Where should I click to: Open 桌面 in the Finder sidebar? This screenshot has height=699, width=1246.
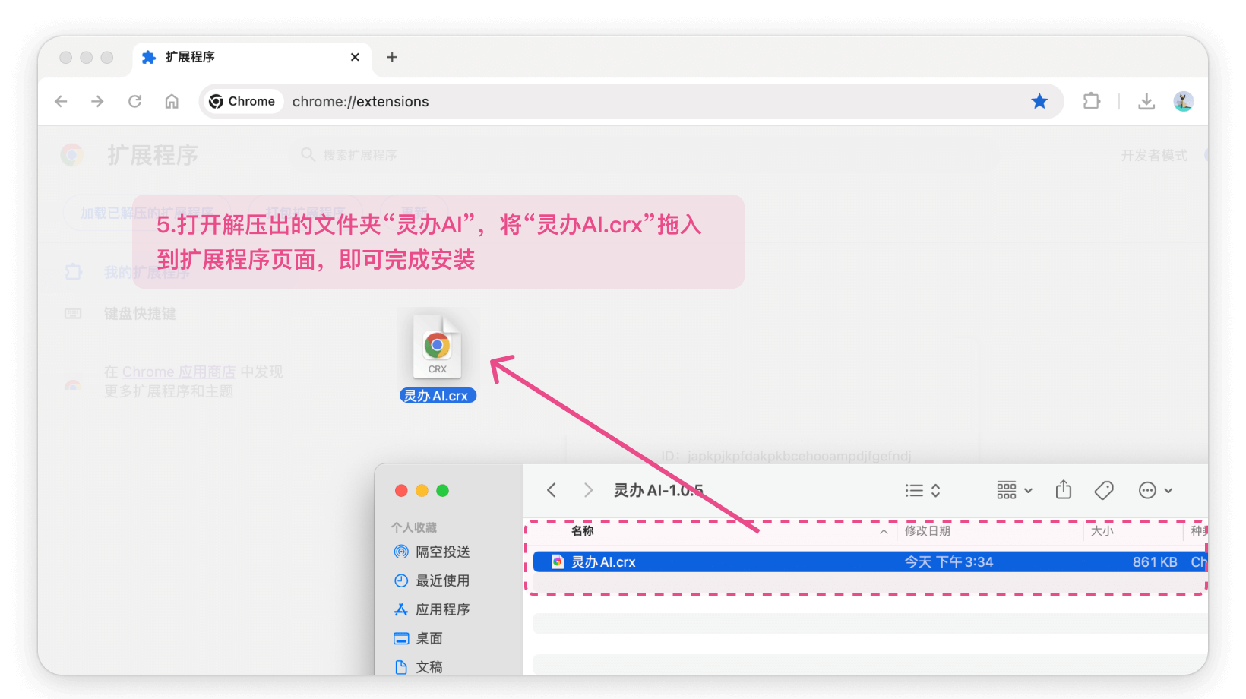pyautogui.click(x=418, y=638)
